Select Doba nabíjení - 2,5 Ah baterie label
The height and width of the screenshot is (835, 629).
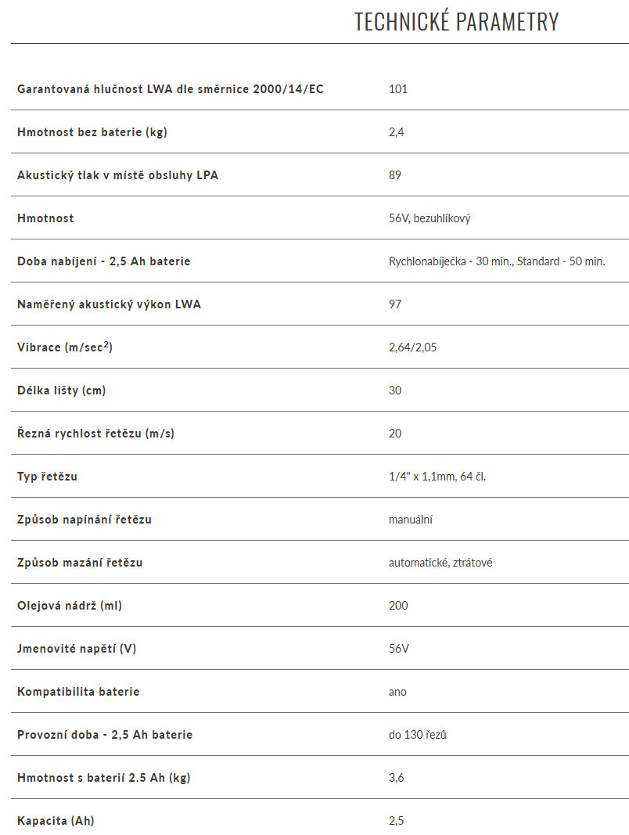(x=104, y=261)
